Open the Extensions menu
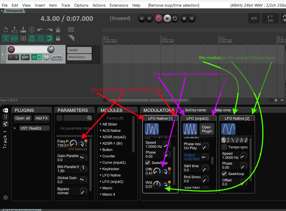This screenshot has width=286, height=211. tap(119, 5)
